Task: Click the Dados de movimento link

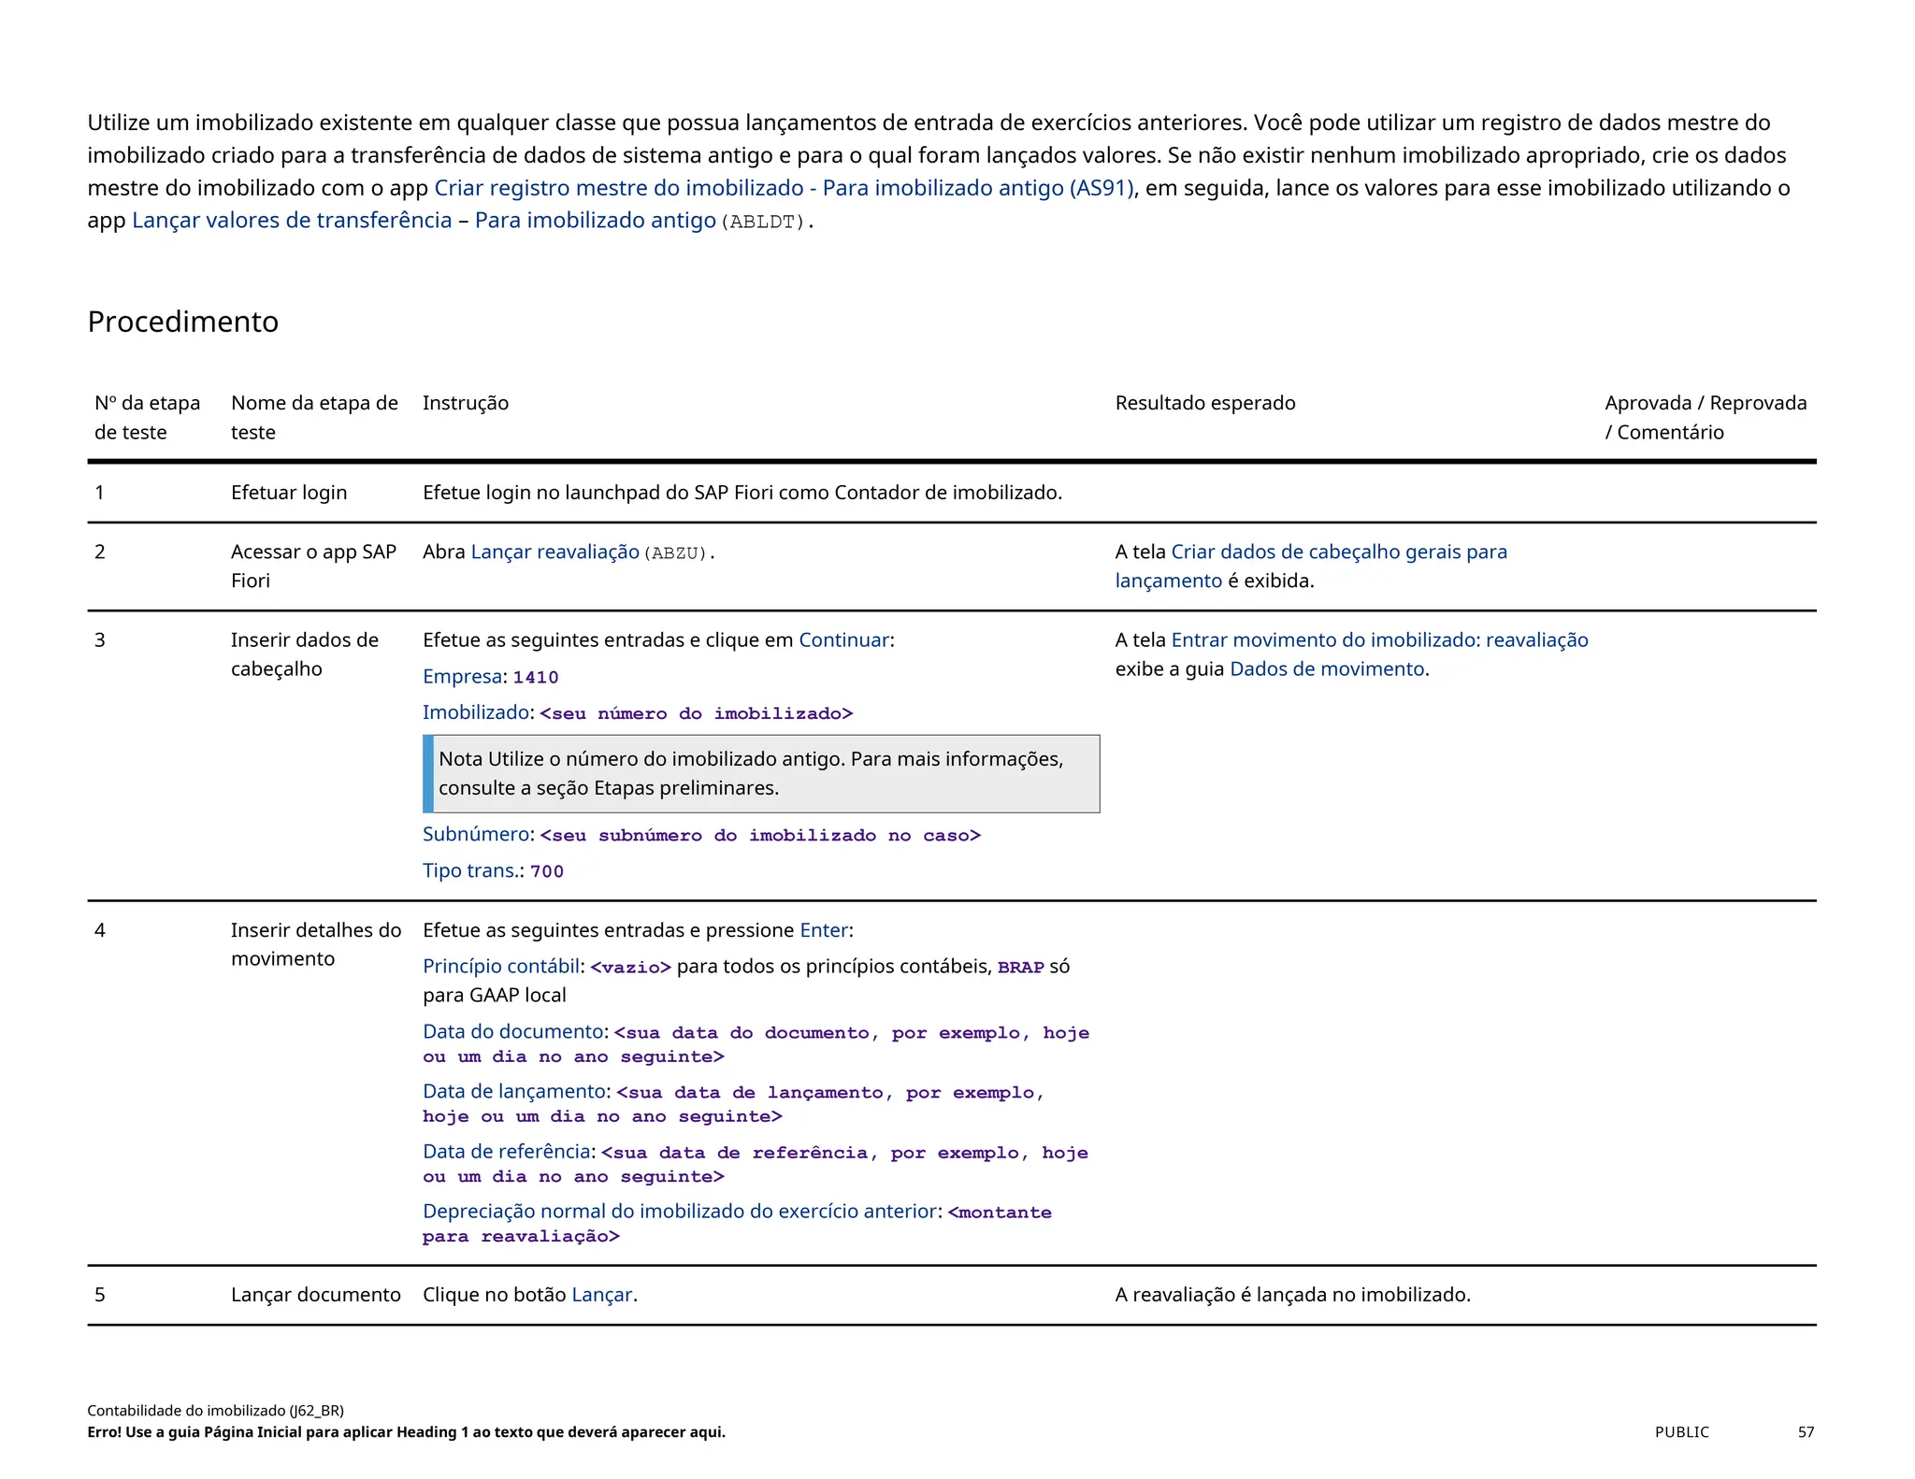Action: 1327,669
